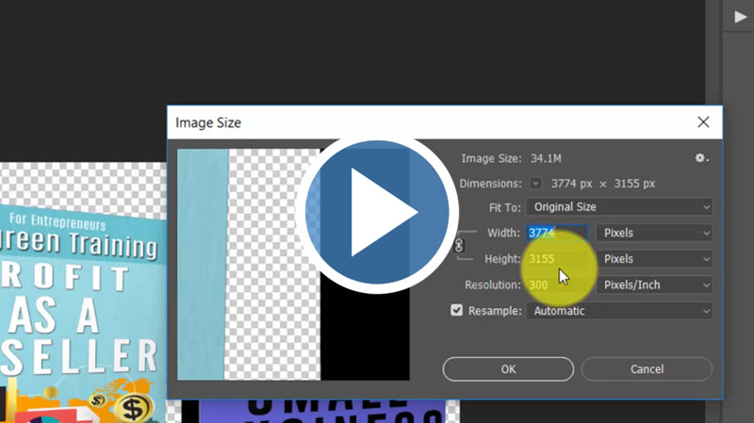Expand the Resample Automatic dropdown
Image resolution: width=754 pixels, height=423 pixels.
(x=619, y=311)
